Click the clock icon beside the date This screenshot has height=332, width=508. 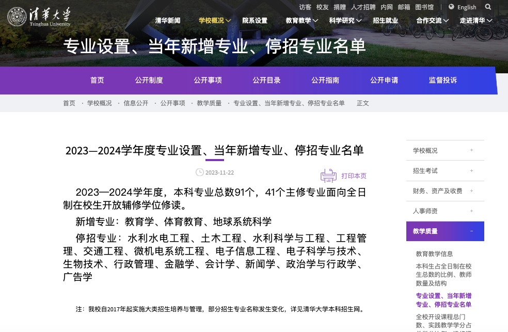click(199, 172)
